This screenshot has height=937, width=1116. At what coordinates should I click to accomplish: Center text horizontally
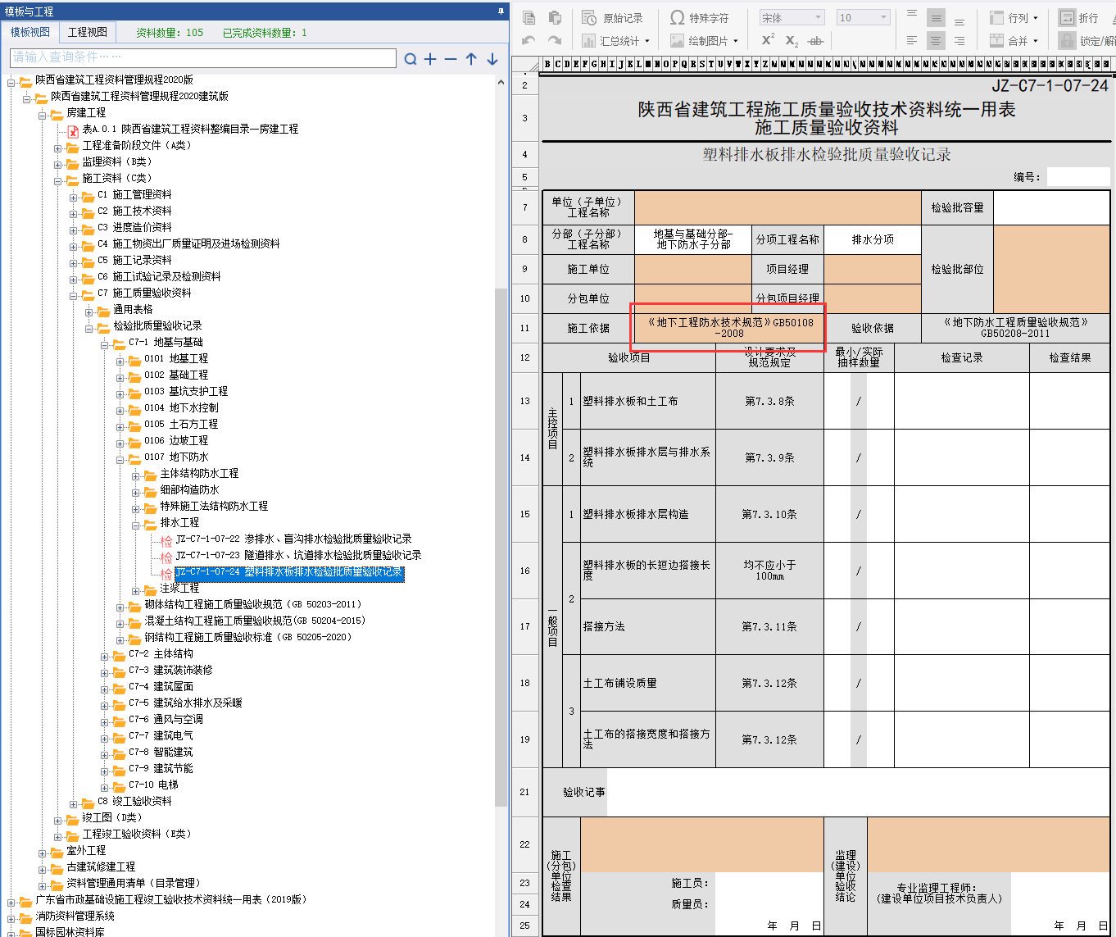coord(936,40)
